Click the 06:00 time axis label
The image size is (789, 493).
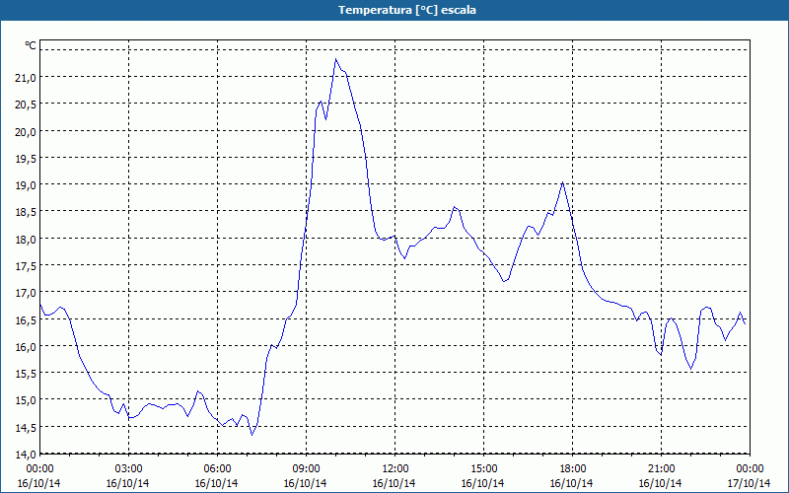coord(217,469)
